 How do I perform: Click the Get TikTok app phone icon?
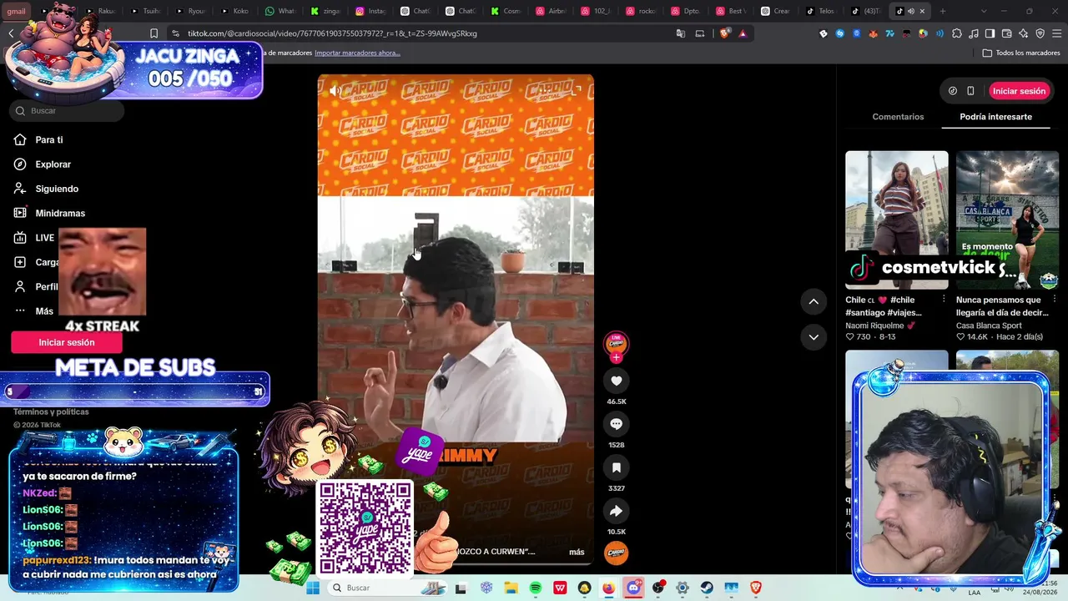[x=970, y=91]
